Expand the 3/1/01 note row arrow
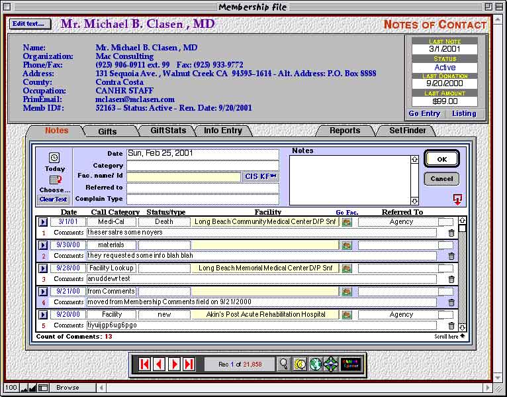Screen dimensions: 507x397 point(43,222)
